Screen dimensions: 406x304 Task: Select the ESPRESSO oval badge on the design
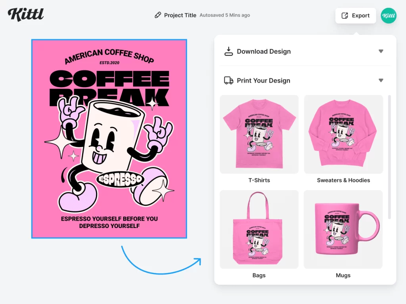(120, 179)
